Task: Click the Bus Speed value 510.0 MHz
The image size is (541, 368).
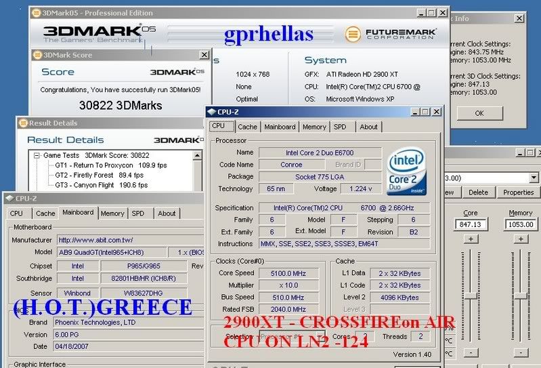Action: (x=288, y=298)
